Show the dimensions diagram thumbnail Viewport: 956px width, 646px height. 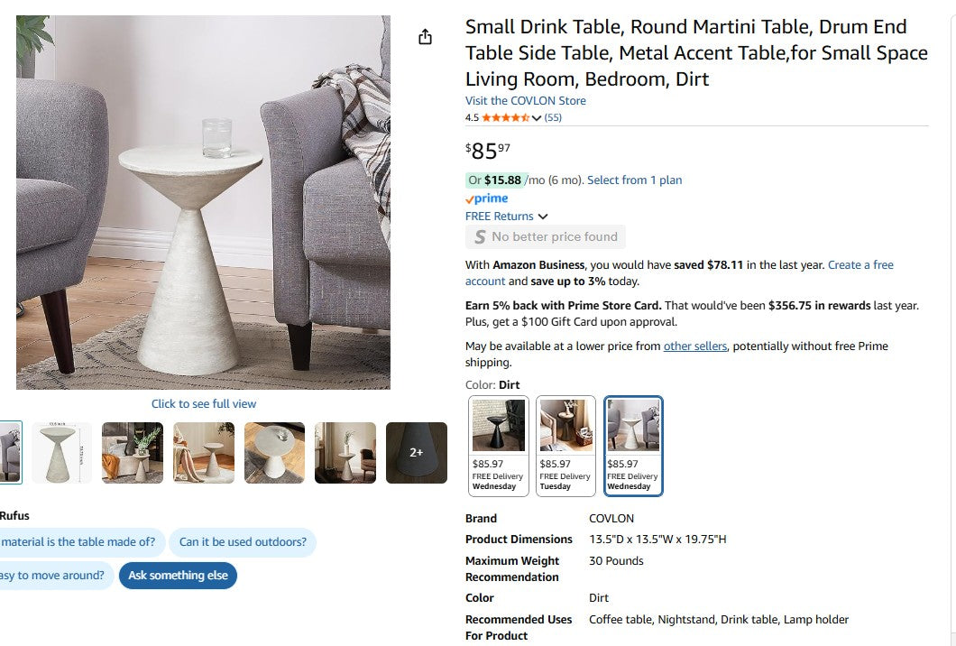click(x=61, y=453)
